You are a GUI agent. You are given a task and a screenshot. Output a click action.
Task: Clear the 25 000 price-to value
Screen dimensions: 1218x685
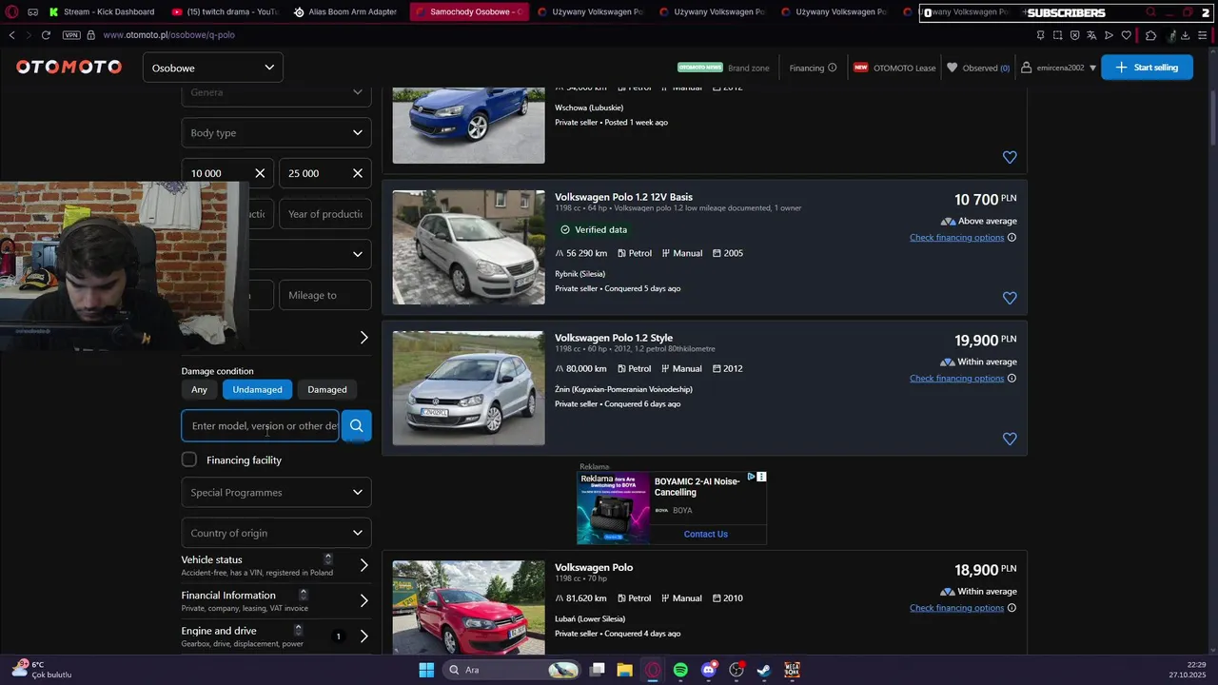click(358, 173)
